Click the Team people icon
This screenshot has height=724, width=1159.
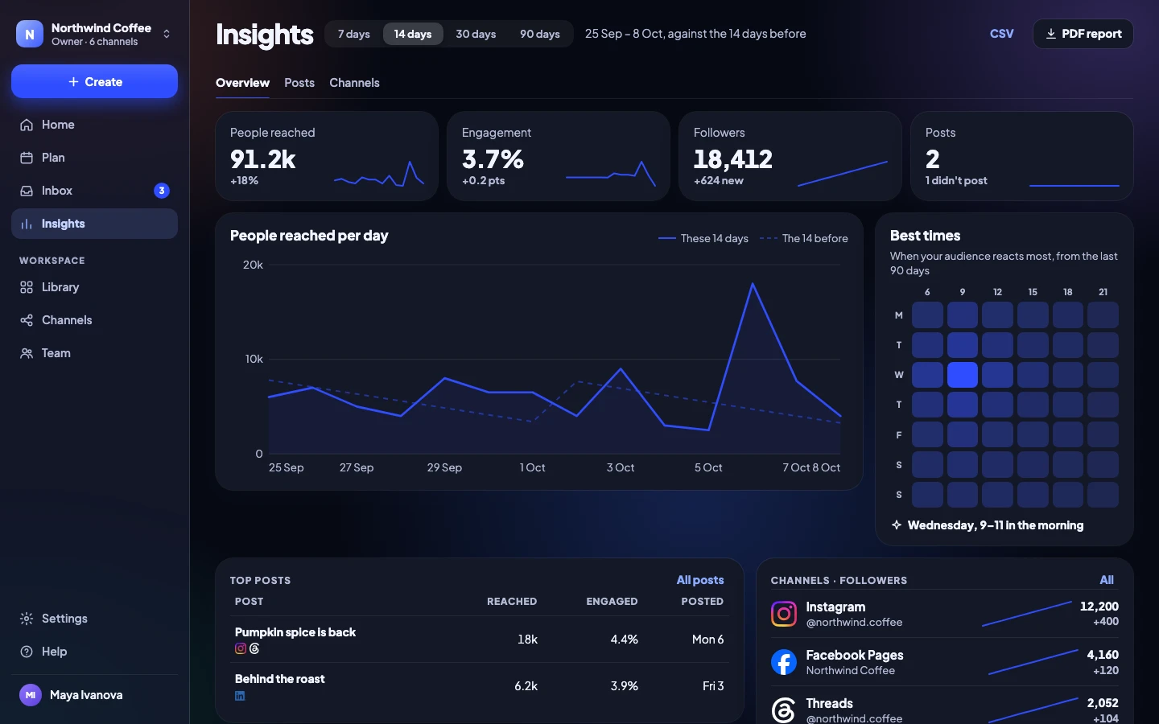pyautogui.click(x=27, y=353)
